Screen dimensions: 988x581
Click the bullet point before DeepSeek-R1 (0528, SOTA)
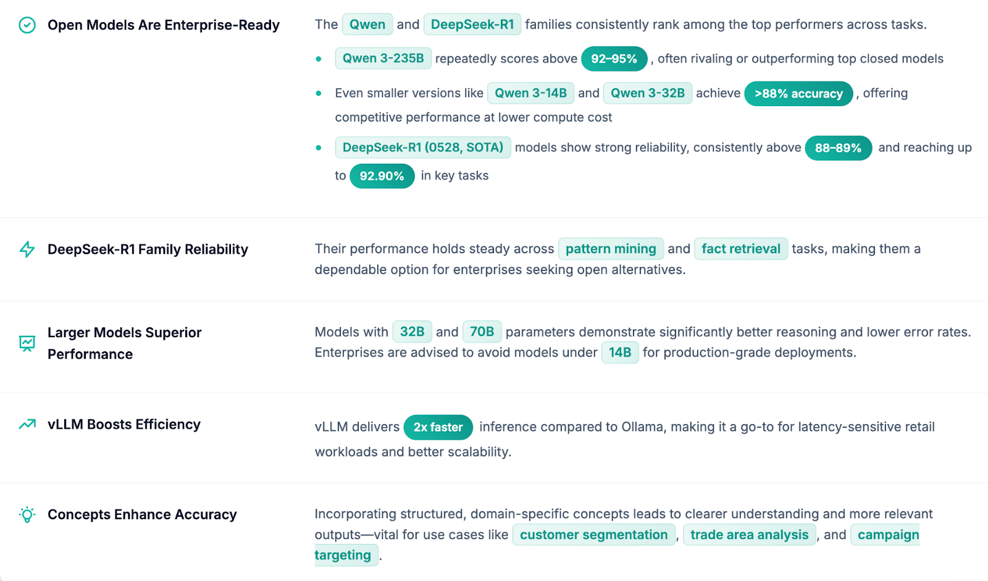tap(319, 148)
